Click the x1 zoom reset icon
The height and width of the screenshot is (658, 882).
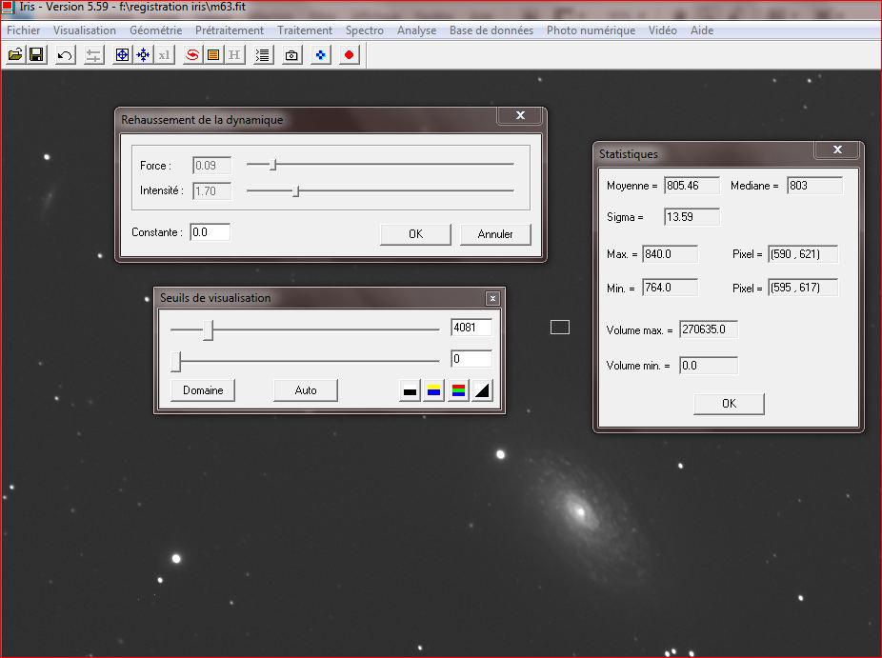164,55
